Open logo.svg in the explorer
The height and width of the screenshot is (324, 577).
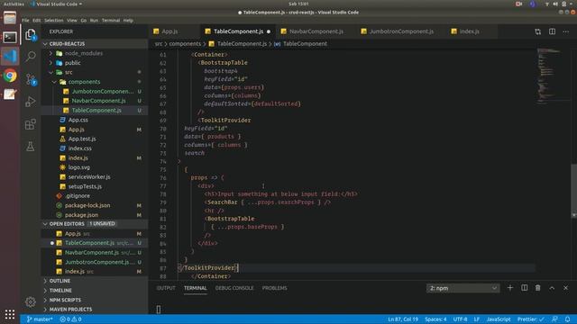click(96, 167)
